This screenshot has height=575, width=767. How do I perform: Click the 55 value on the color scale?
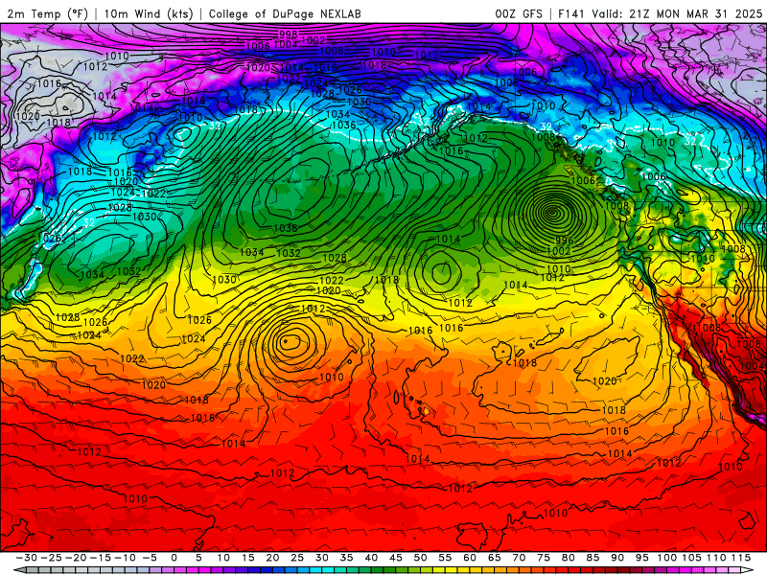[445, 558]
